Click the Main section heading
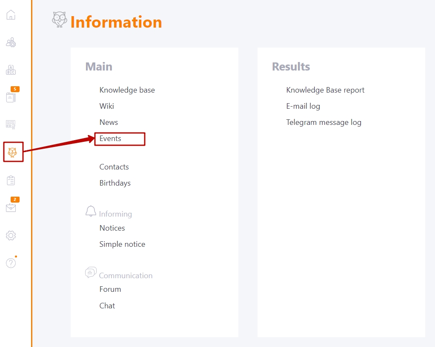435x347 pixels. coord(99,67)
